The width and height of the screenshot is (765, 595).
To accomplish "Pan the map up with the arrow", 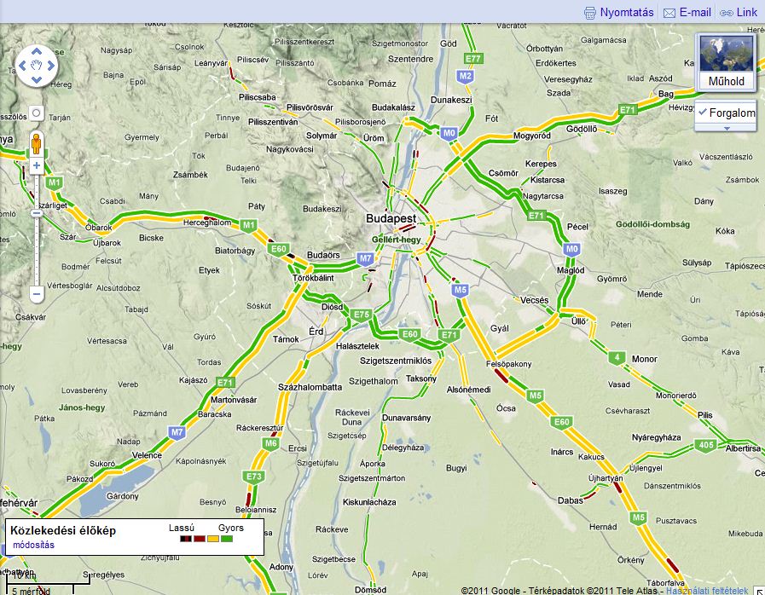I will point(37,49).
